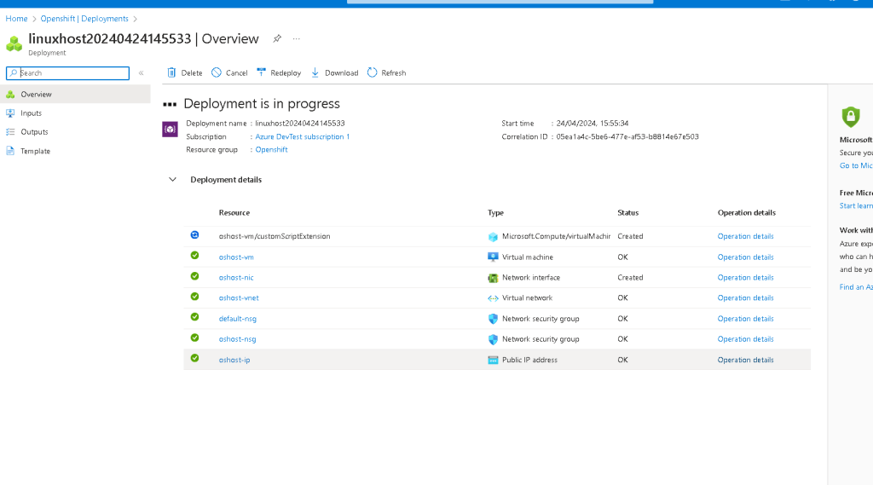The width and height of the screenshot is (873, 485).
Task: Click the Redeploy icon
Action: point(261,72)
